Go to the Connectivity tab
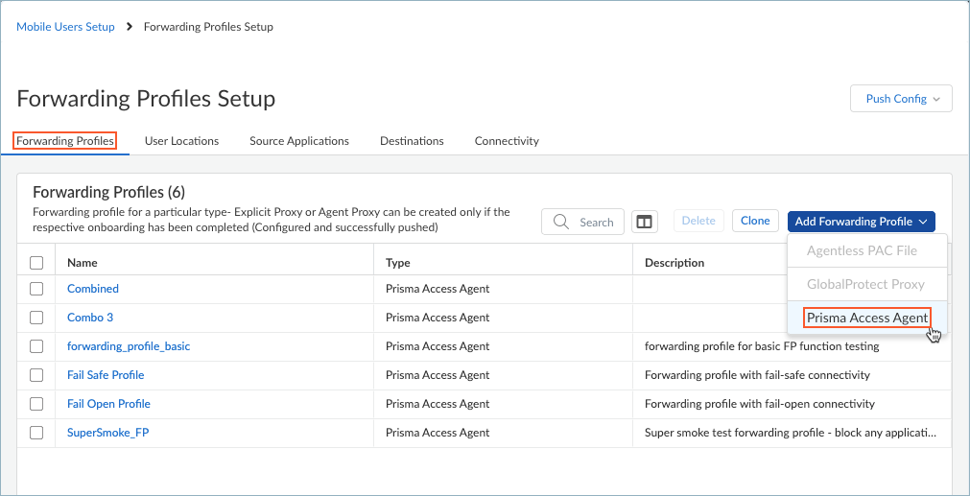The image size is (970, 496). 507,141
